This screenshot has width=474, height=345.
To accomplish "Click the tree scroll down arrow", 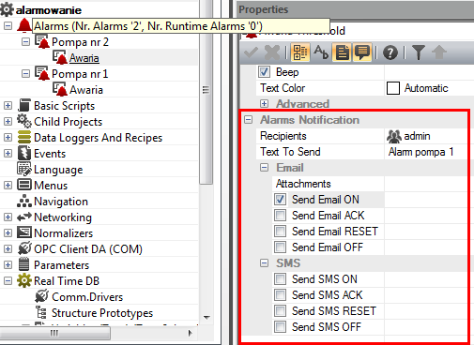I will [206, 317].
